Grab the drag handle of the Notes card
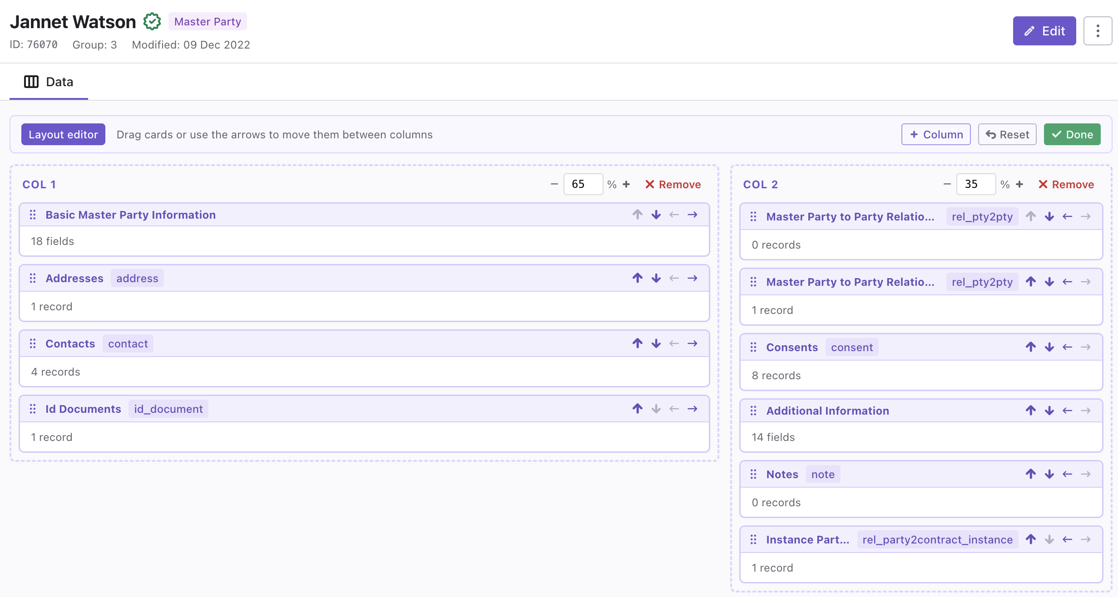 [753, 474]
